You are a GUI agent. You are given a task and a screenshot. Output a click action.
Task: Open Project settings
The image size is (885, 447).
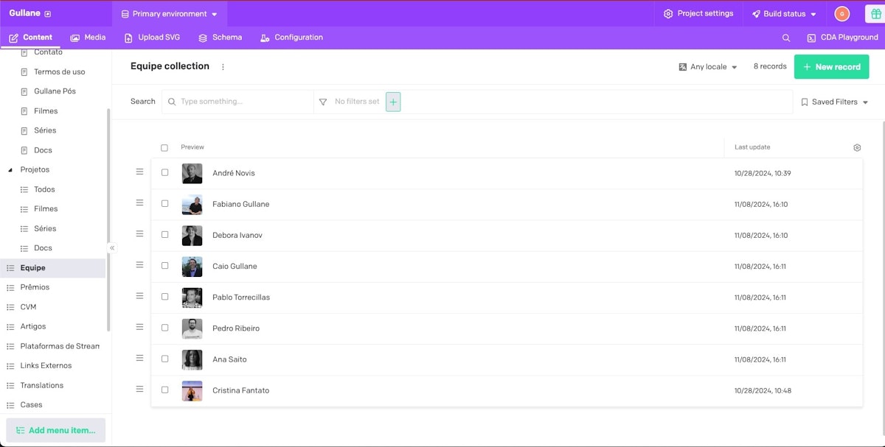pyautogui.click(x=698, y=14)
